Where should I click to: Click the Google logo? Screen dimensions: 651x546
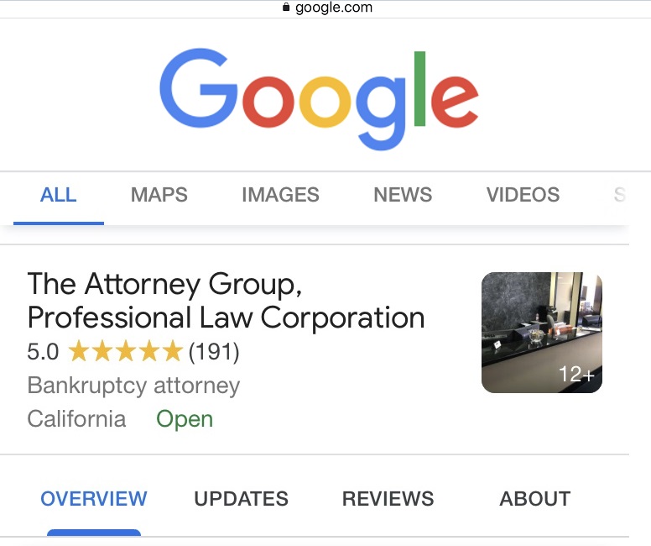click(x=319, y=99)
